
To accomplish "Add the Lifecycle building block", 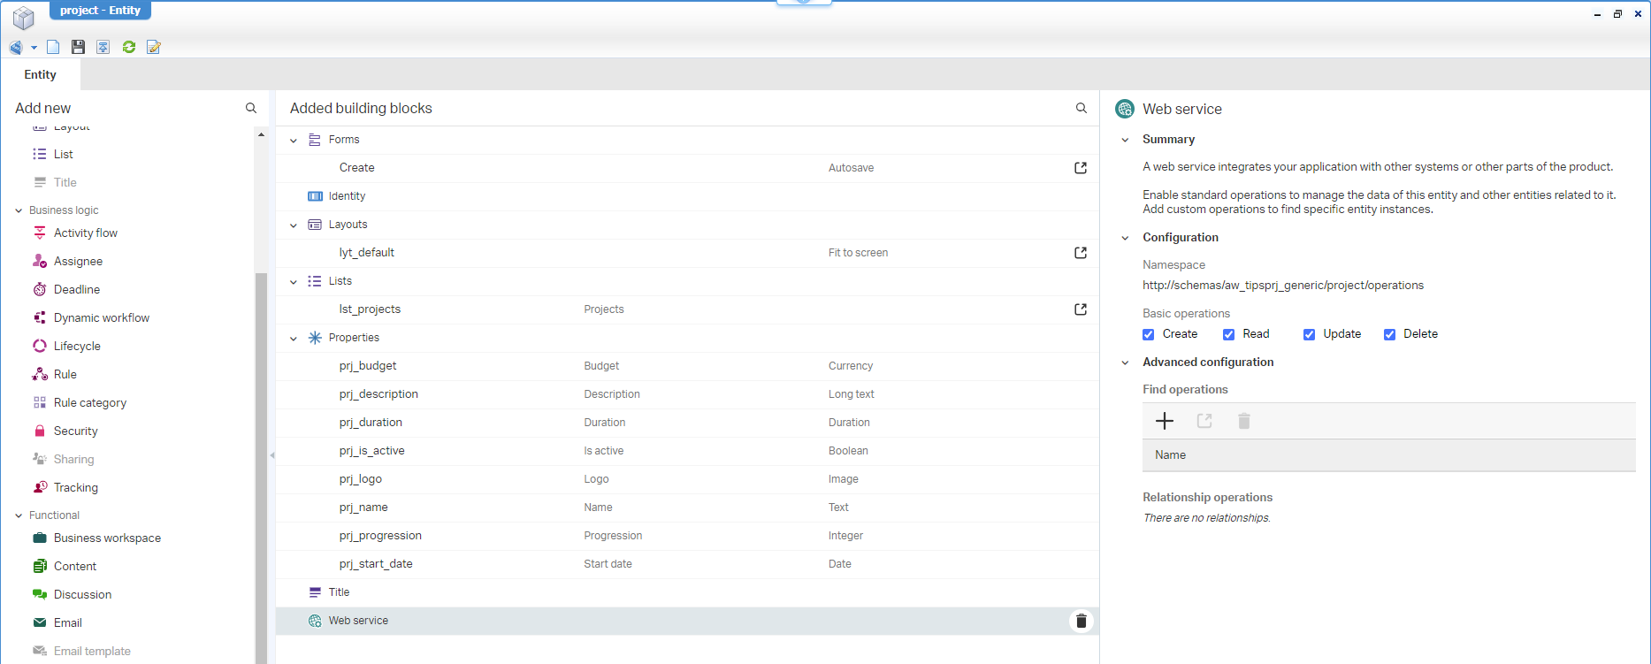I will click(x=77, y=346).
